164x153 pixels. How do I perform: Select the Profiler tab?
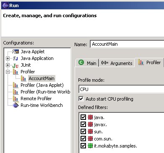149,62
